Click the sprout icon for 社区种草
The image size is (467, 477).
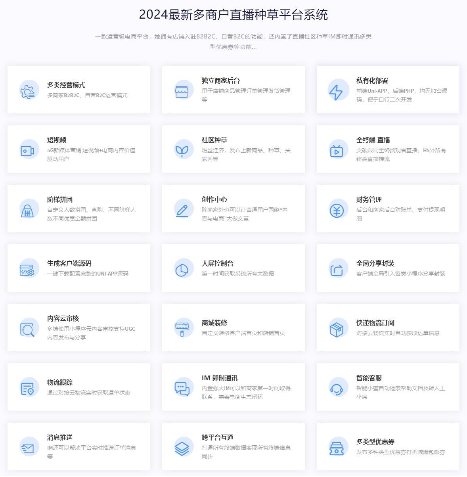pos(182,150)
